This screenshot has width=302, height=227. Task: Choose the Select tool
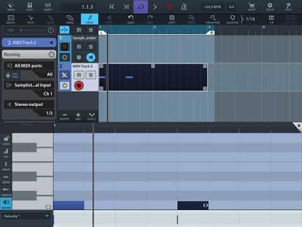coord(11,19)
